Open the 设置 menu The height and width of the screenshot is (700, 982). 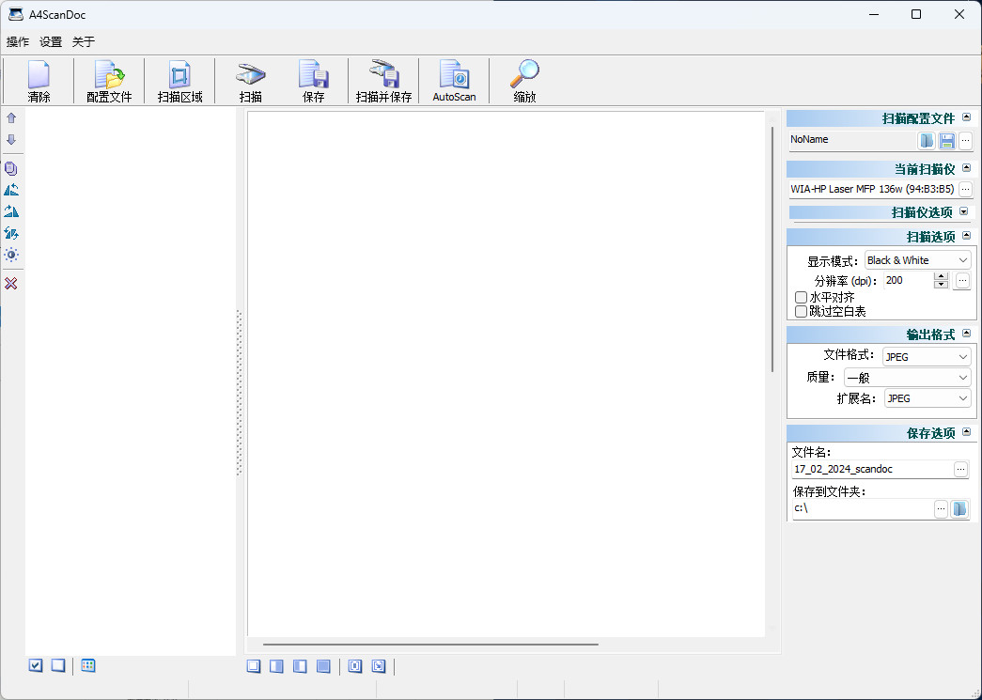pyautogui.click(x=51, y=42)
